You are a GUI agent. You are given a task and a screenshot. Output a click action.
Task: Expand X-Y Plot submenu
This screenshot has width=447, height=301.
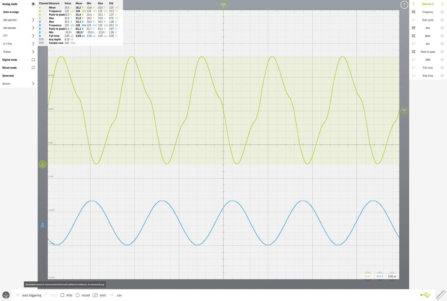pyautogui.click(x=33, y=44)
